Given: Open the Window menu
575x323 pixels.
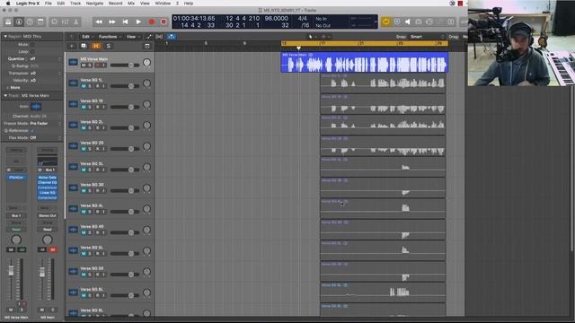Looking at the screenshot, I should pos(163,4).
